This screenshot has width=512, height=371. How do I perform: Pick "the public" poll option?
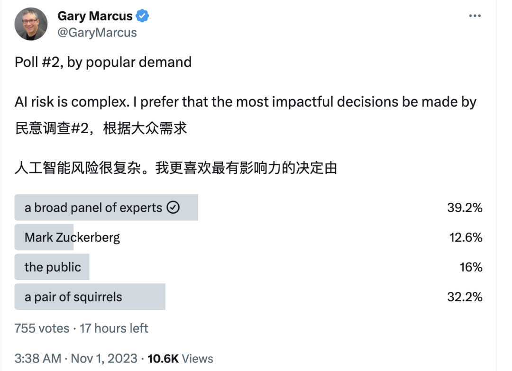(53, 267)
